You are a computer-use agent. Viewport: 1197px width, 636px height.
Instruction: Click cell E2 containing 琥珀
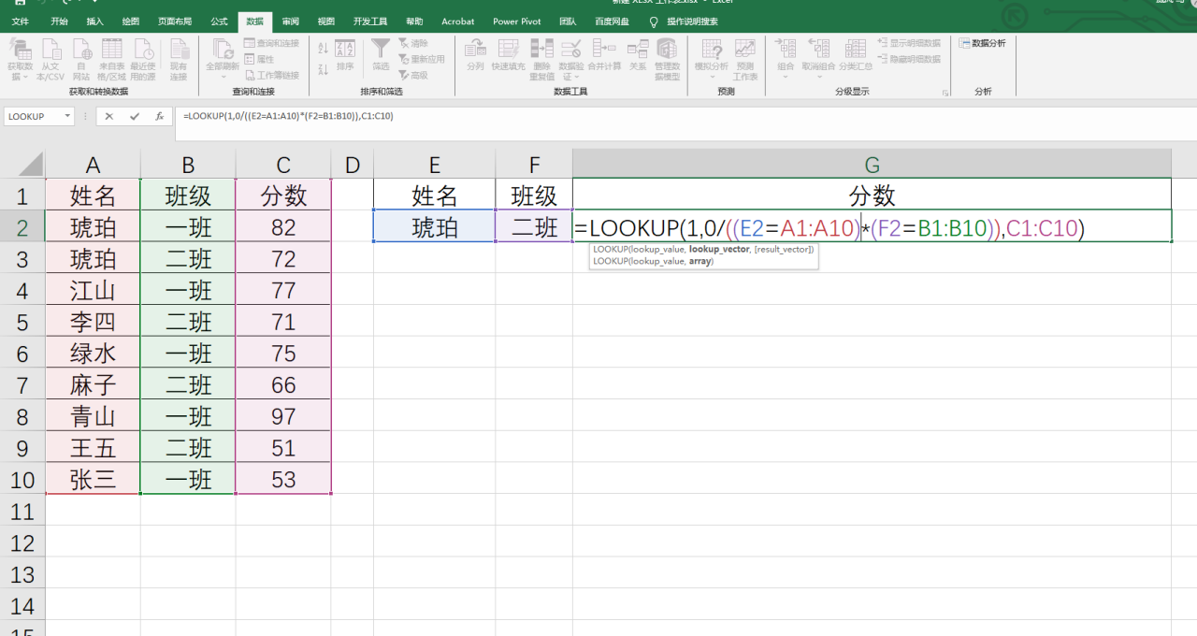tap(435, 226)
